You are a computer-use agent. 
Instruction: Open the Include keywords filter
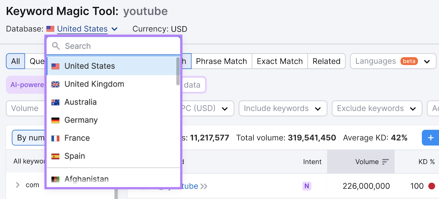[x=283, y=108]
